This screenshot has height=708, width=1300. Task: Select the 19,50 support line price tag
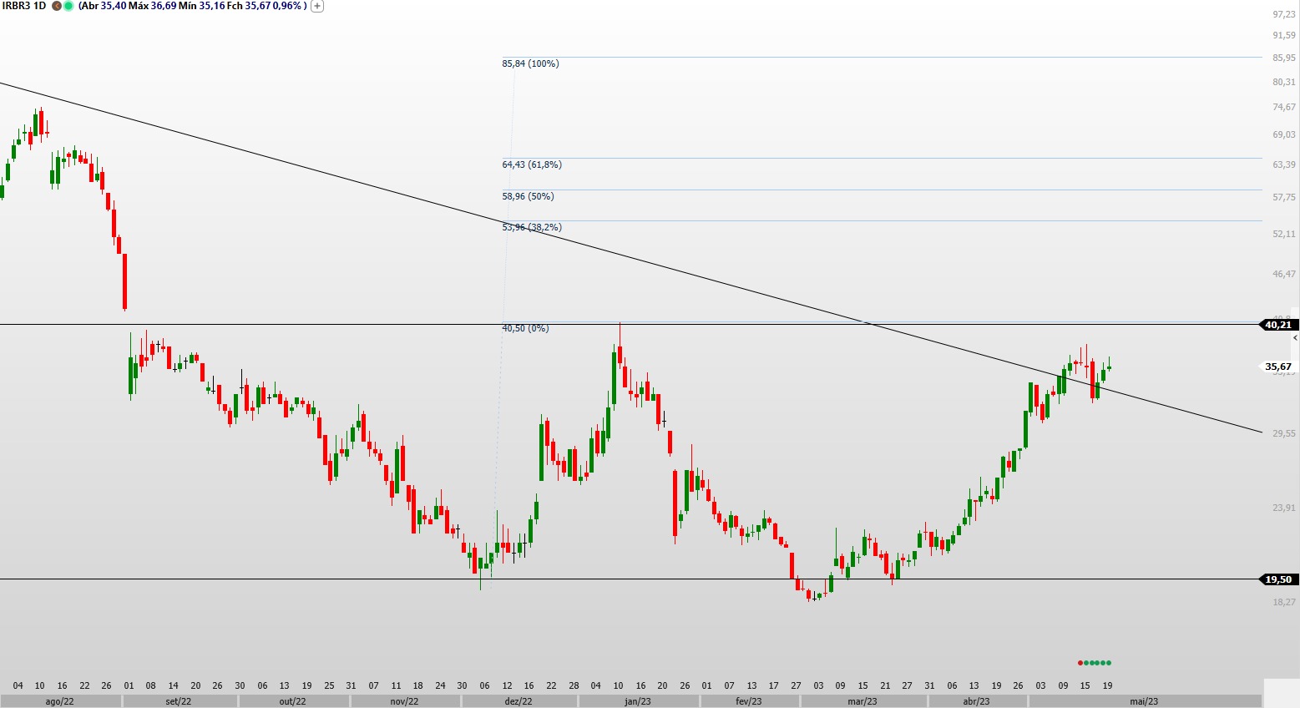click(x=1277, y=579)
